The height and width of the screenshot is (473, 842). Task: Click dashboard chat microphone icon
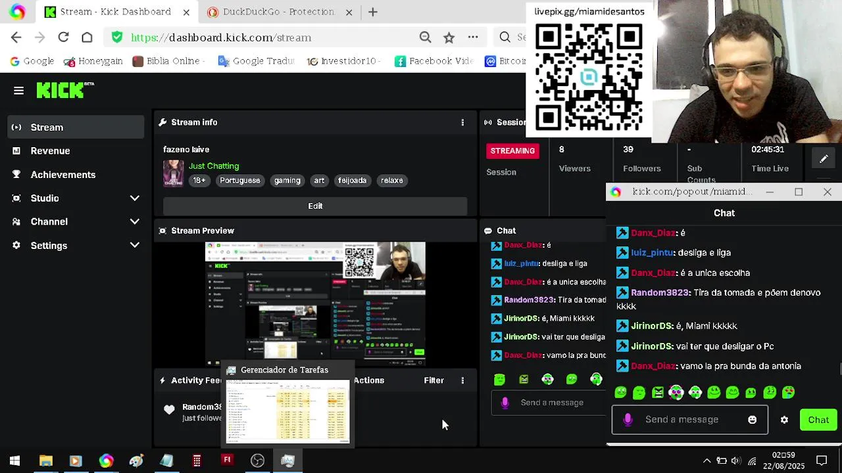[x=505, y=403]
